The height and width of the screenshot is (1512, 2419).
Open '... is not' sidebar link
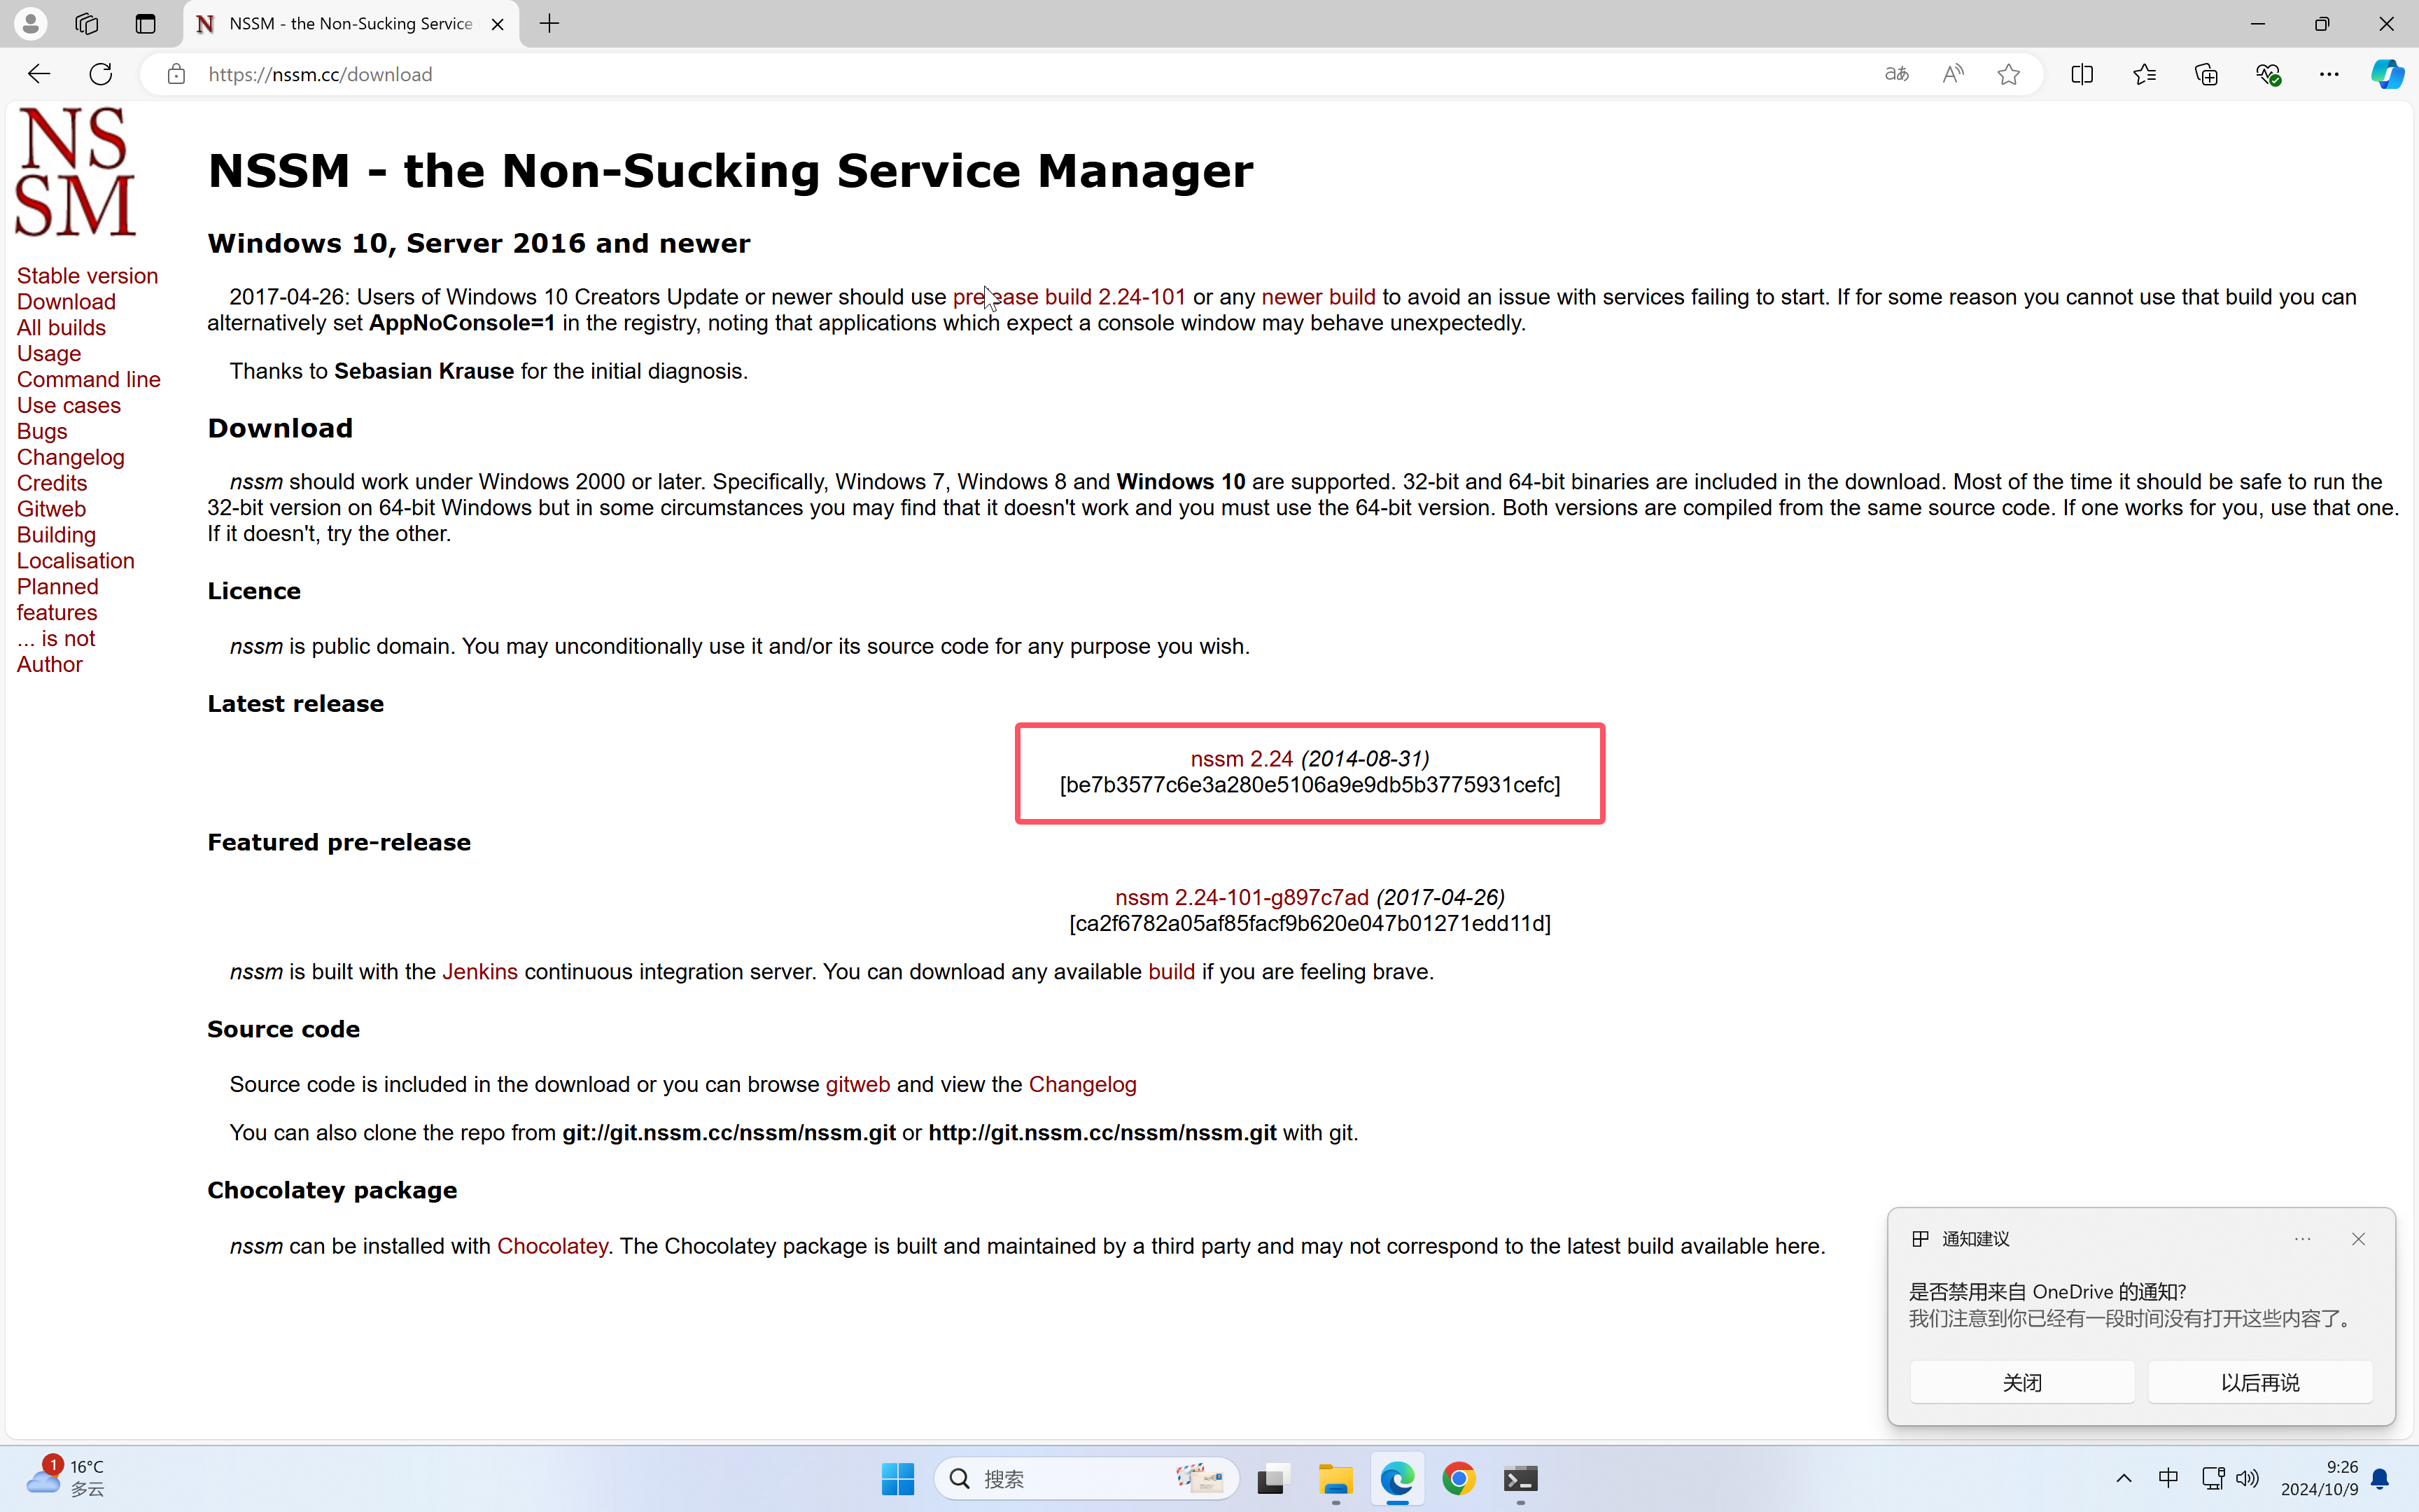(56, 639)
